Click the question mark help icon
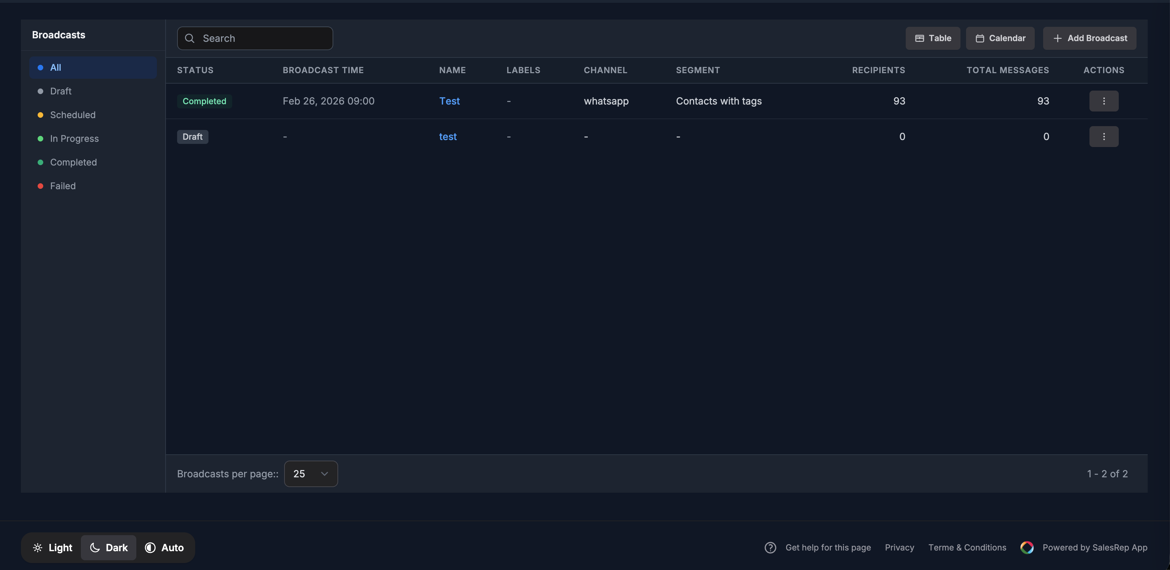 (770, 548)
